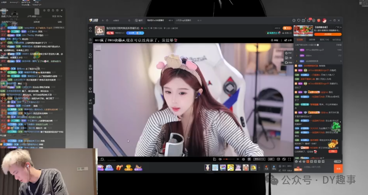Reload the page with the refresh icon
The image size is (368, 195).
coord(107,20)
